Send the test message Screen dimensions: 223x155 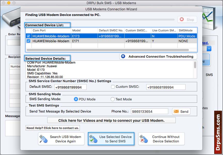tap(181, 111)
